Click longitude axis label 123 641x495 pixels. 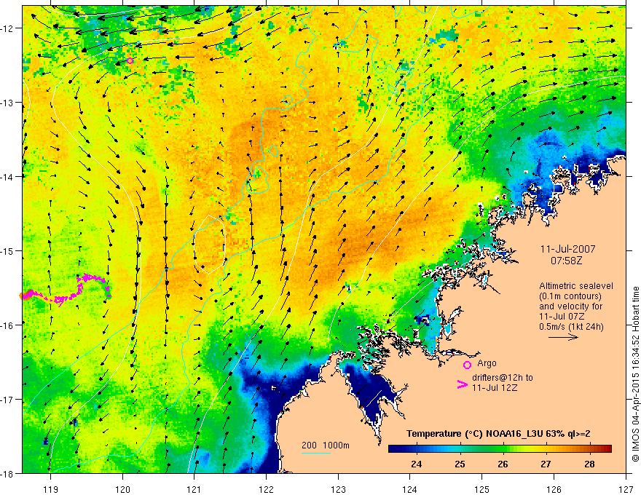(x=338, y=489)
